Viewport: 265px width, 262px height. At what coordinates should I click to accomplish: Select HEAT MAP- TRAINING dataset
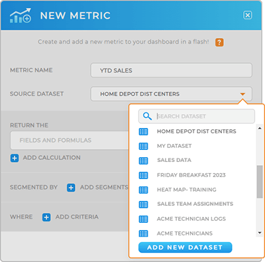pos(187,190)
